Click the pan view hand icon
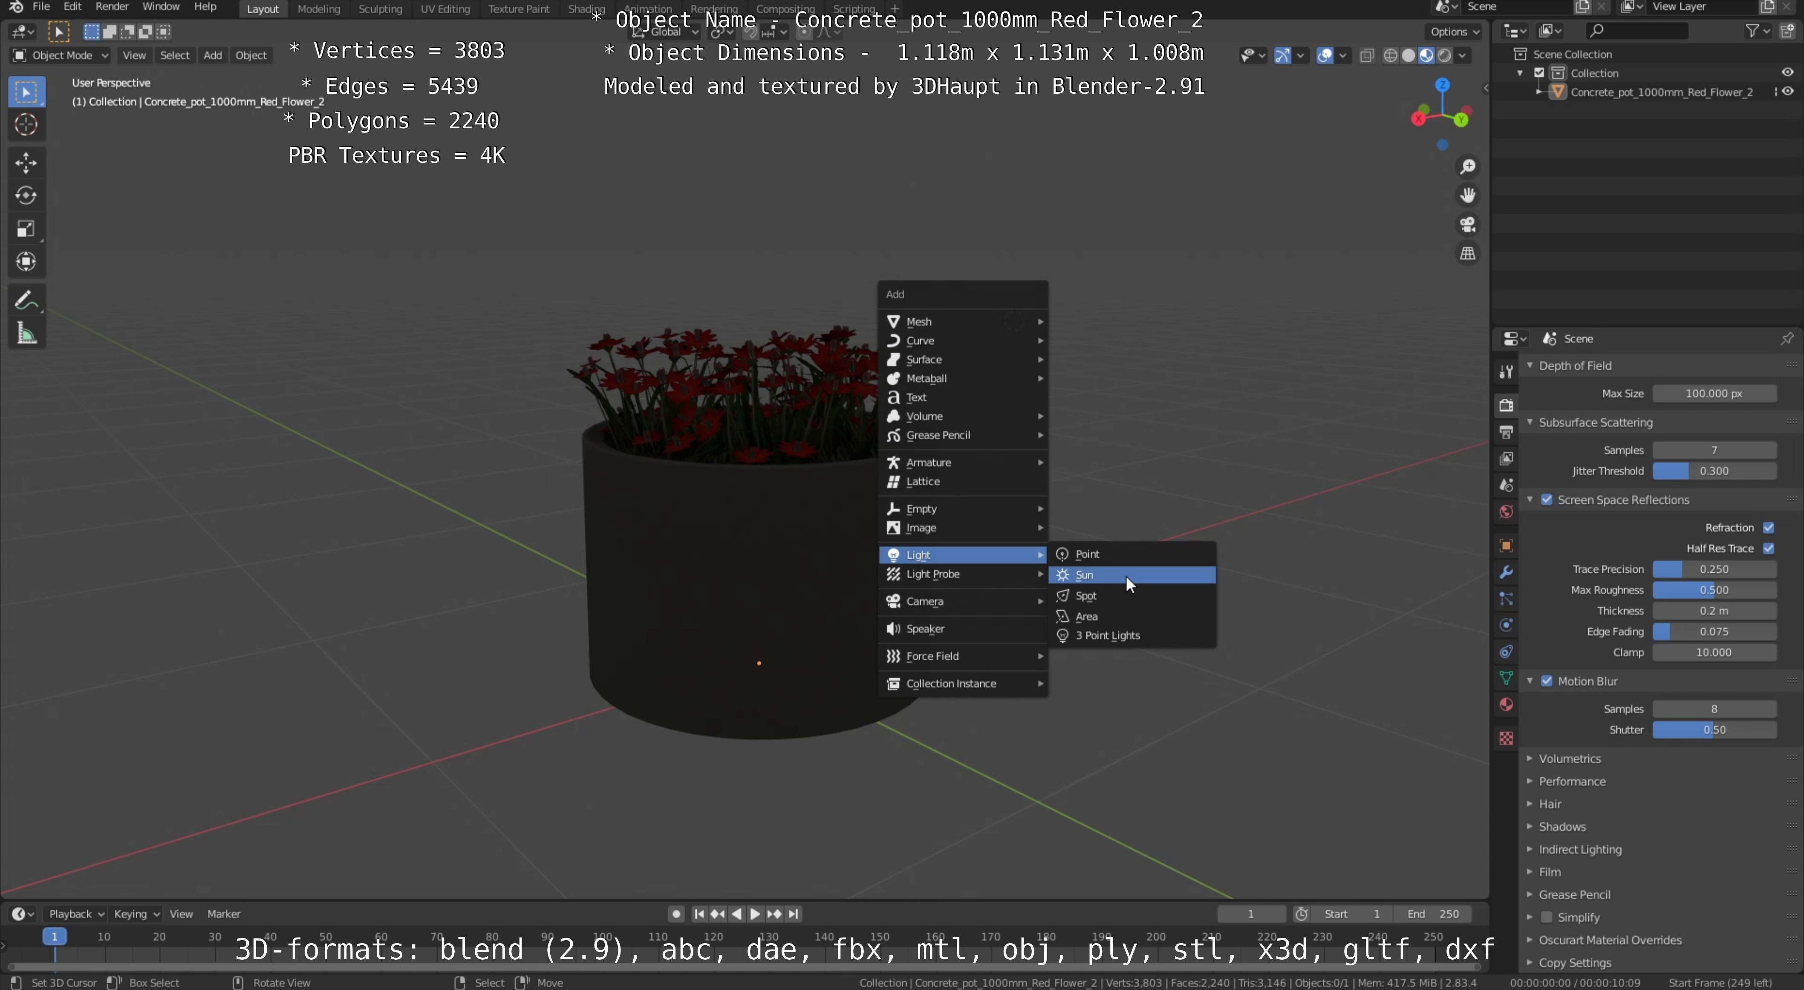The image size is (1804, 990). tap(1467, 195)
